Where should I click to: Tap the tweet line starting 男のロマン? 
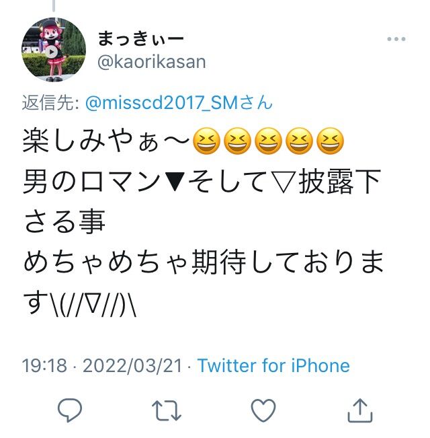(202, 182)
